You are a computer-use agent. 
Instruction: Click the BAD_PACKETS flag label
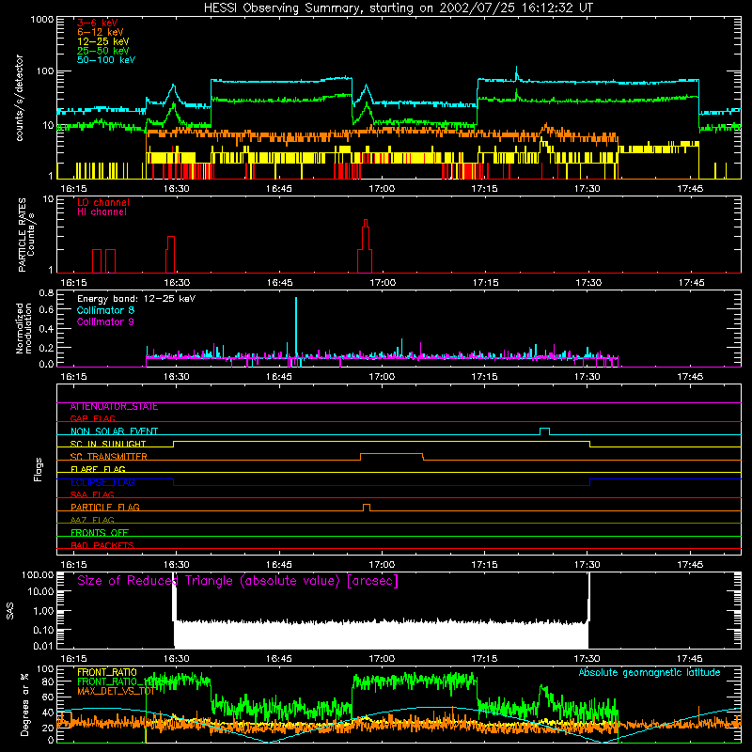[102, 545]
